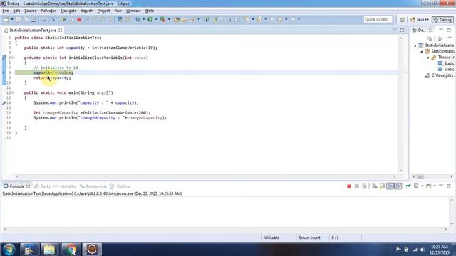The height and width of the screenshot is (256, 456).
Task: Collapse the main method fold at line 12
Action: [x=13, y=93]
